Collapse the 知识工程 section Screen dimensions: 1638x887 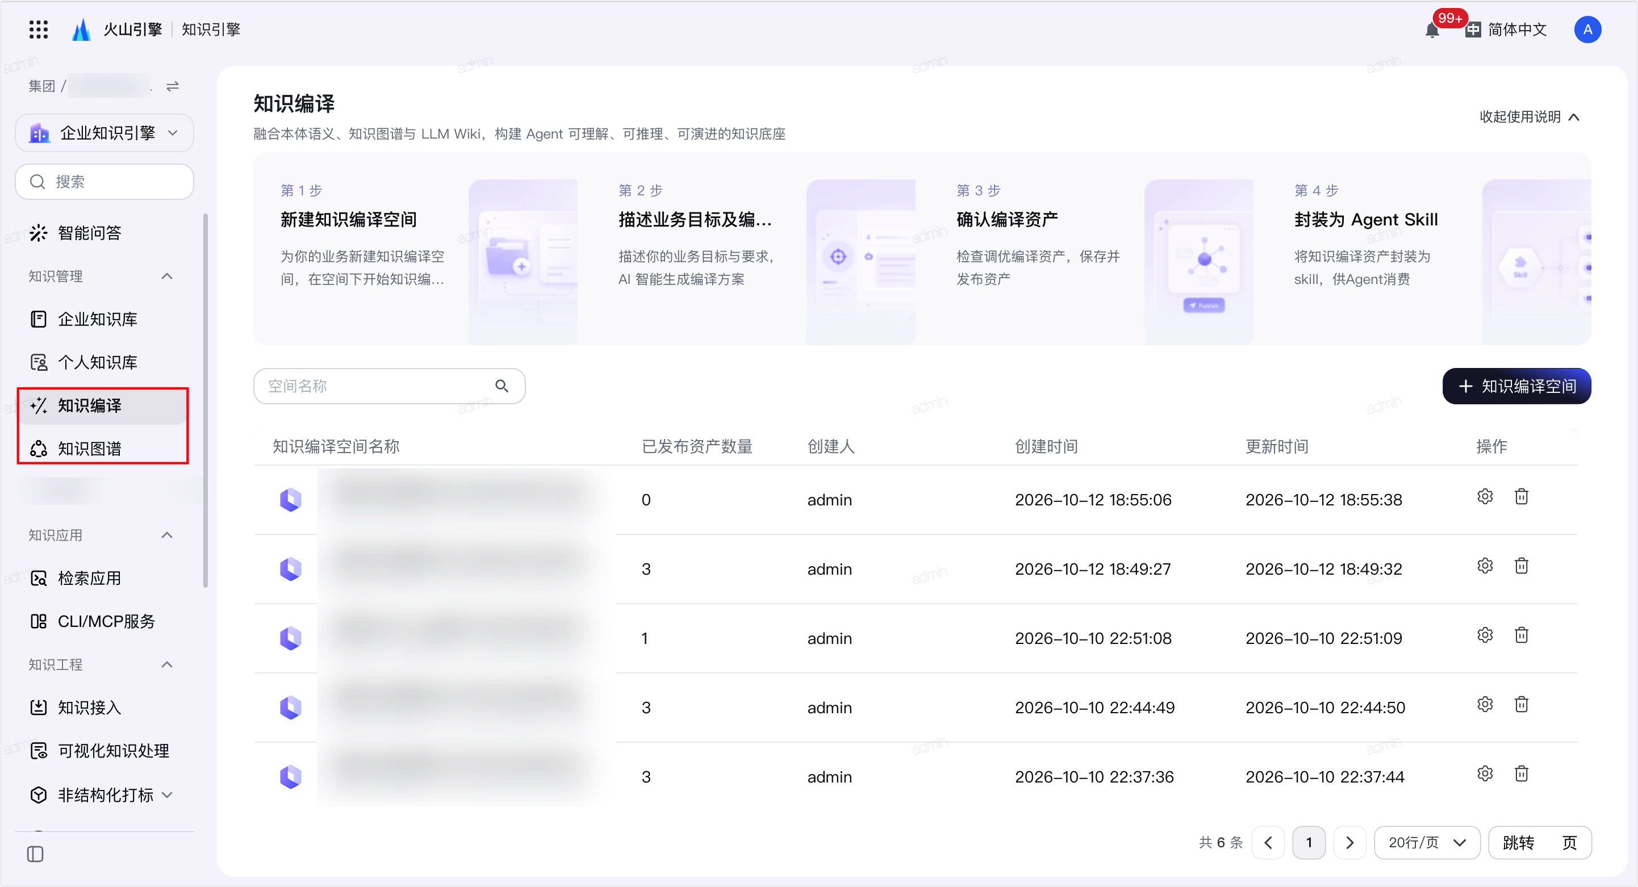(x=166, y=664)
